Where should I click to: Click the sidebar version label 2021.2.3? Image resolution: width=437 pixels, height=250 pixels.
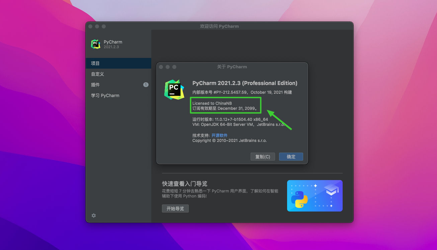click(111, 47)
